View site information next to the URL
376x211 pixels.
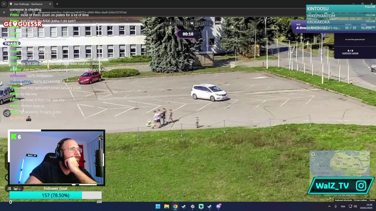point(34,12)
